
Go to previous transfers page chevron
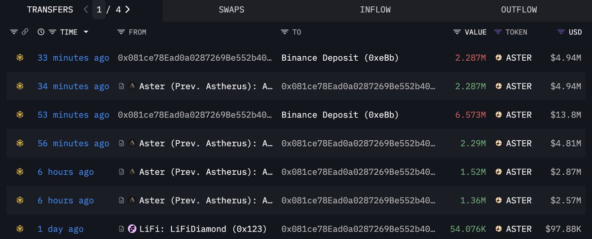[x=86, y=9]
